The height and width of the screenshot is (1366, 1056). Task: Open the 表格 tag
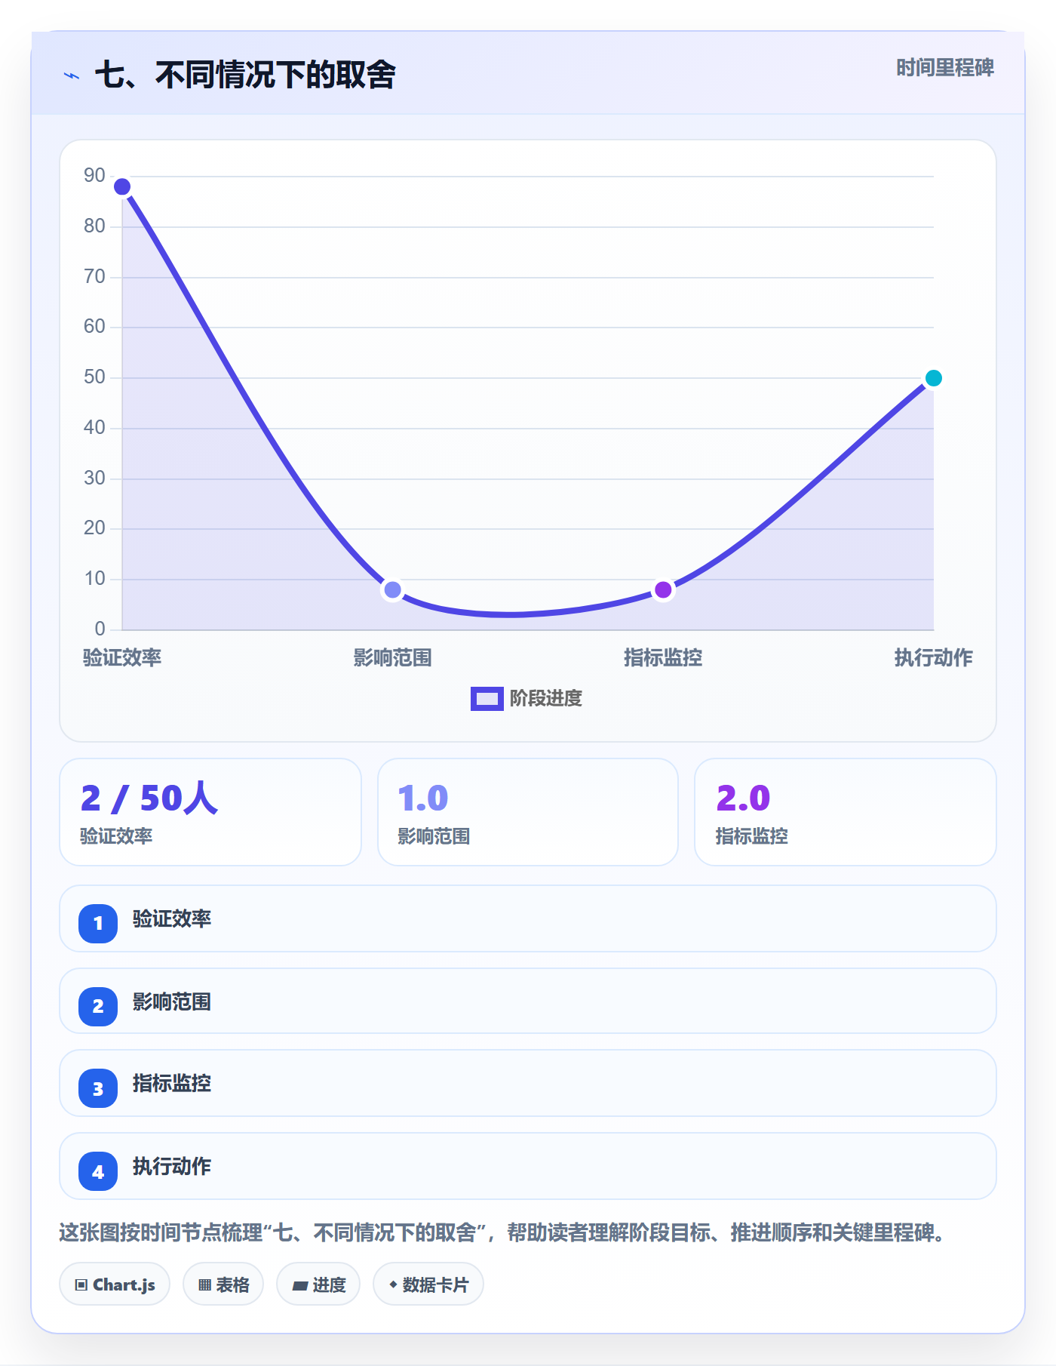point(223,1284)
